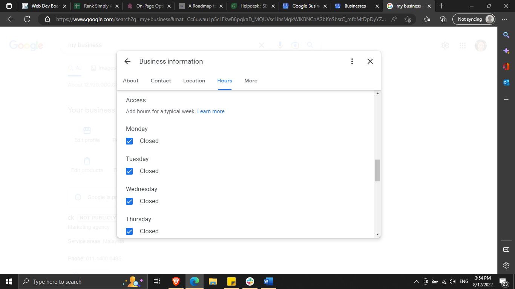Click the Not syncing profile button
Viewport: 515px width, 289px height.
click(474, 19)
